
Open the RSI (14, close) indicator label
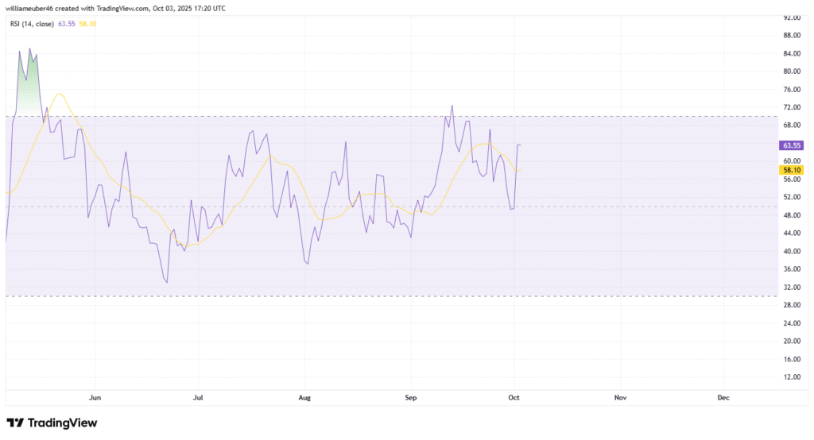pos(30,24)
